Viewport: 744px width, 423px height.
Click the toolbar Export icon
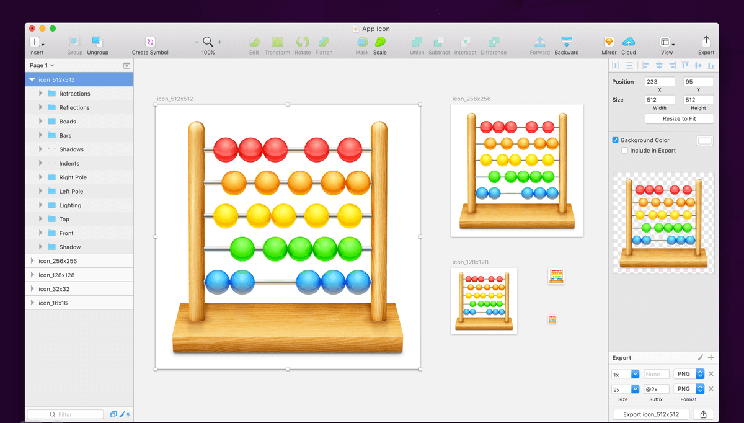[x=706, y=41]
